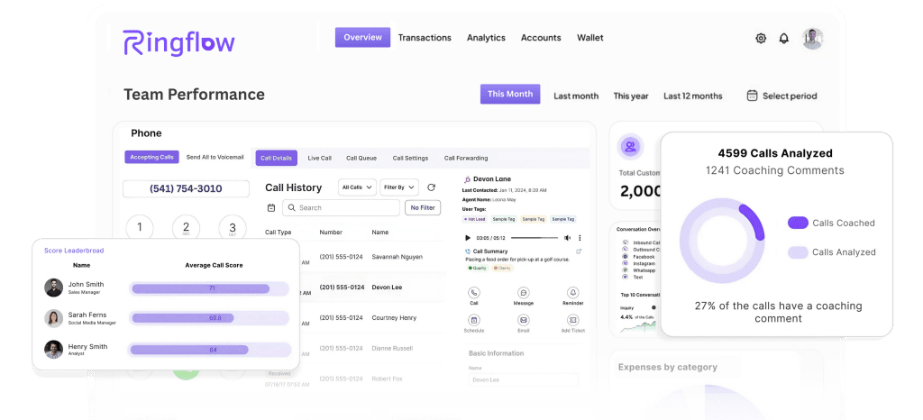Click the Schedule calendar icon

pyautogui.click(x=474, y=320)
